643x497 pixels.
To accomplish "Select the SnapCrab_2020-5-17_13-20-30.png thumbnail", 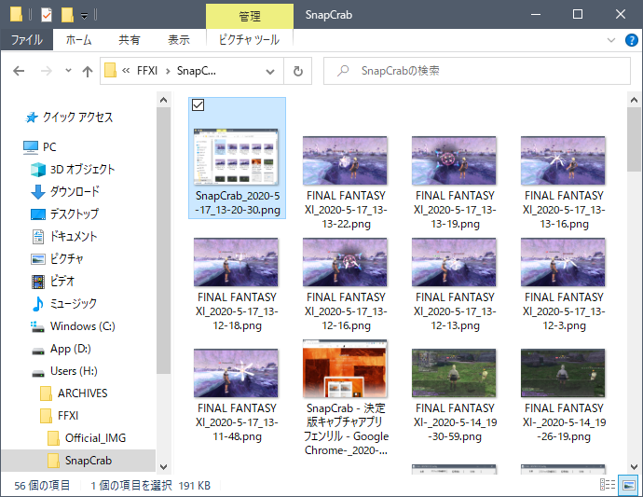I will tap(236, 157).
